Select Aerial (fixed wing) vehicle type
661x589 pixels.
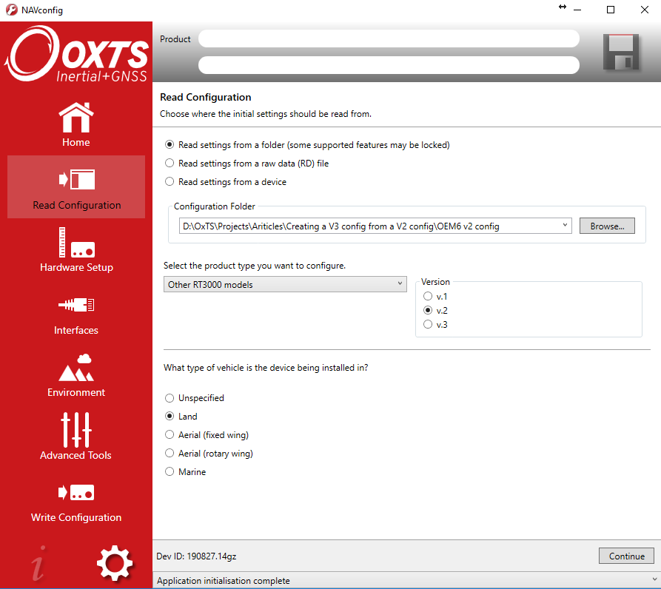click(170, 434)
